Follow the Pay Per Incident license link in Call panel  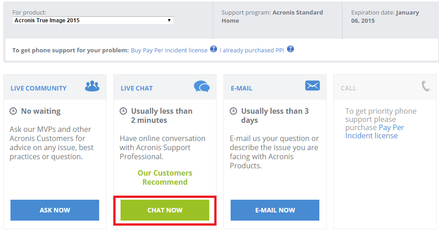click(x=374, y=131)
